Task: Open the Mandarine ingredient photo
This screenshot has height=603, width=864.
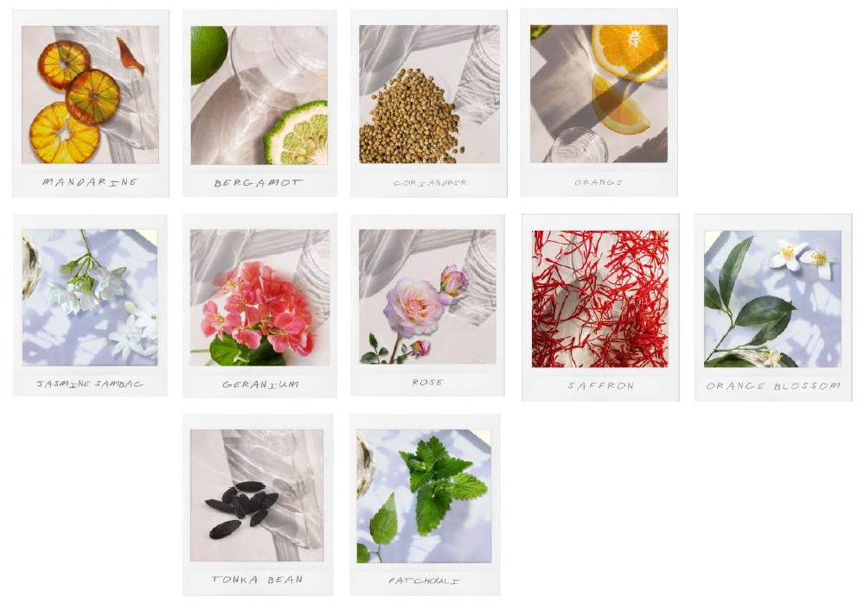Action: tap(90, 95)
